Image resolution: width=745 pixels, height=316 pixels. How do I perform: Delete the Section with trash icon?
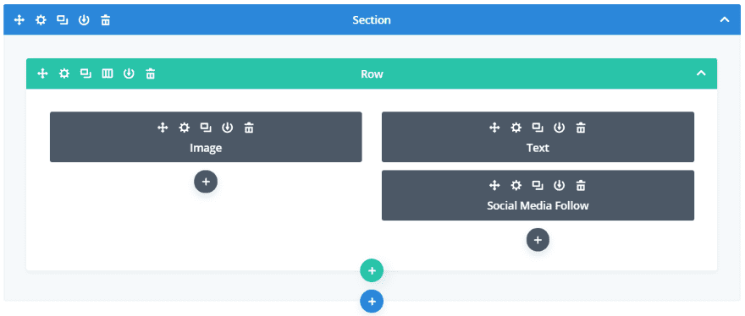click(x=106, y=20)
